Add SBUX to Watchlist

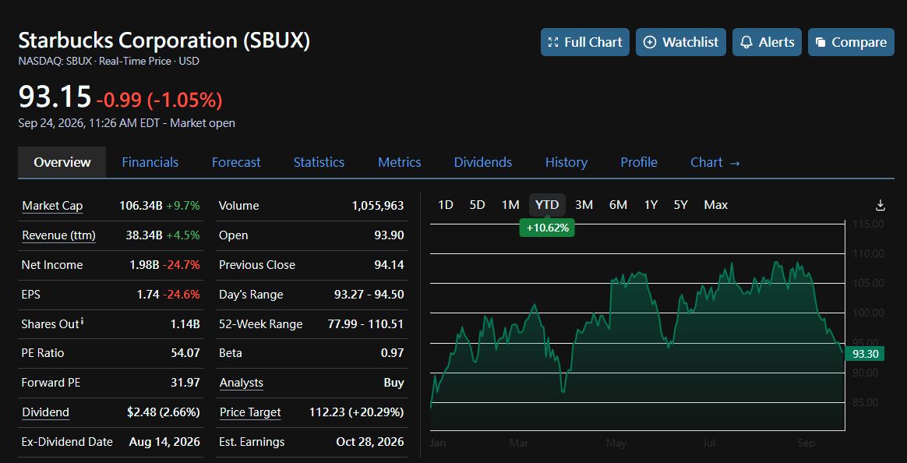(681, 42)
